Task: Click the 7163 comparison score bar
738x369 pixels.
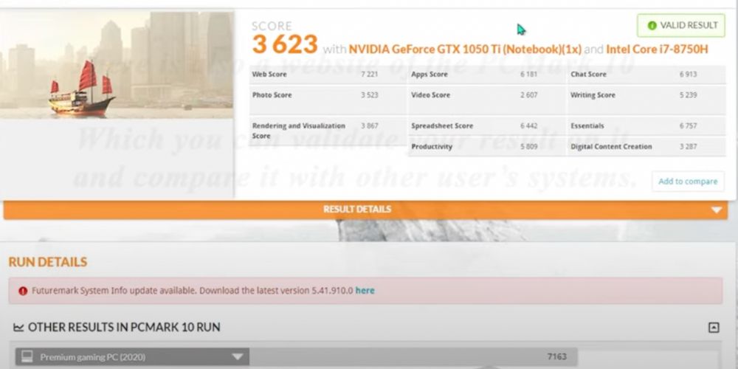Action: [413, 356]
